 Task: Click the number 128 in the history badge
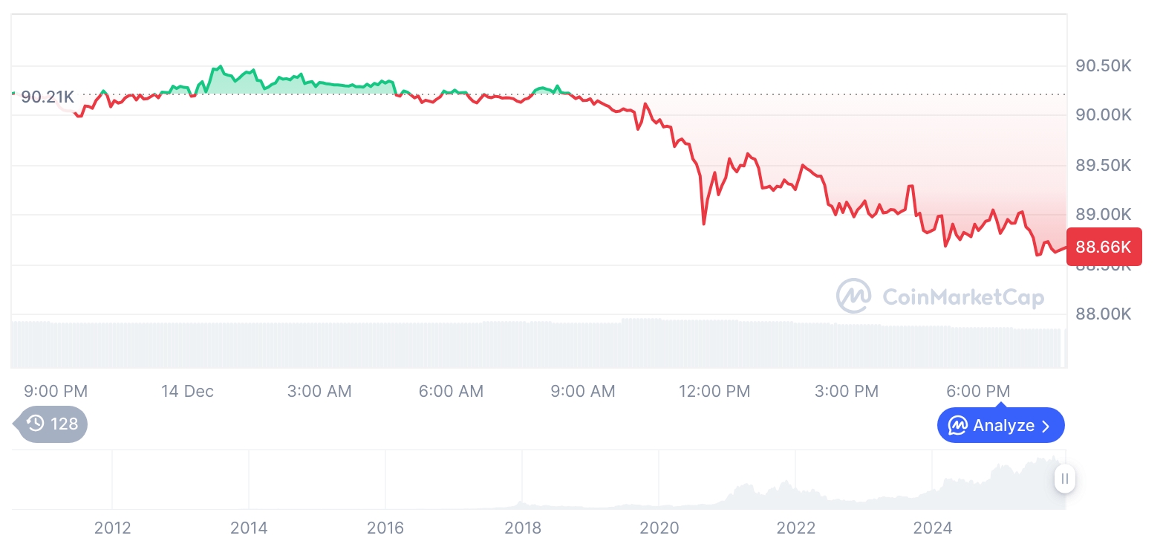pos(64,424)
